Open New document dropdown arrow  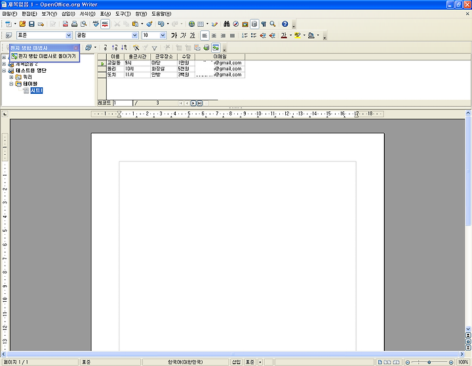click(x=15, y=24)
